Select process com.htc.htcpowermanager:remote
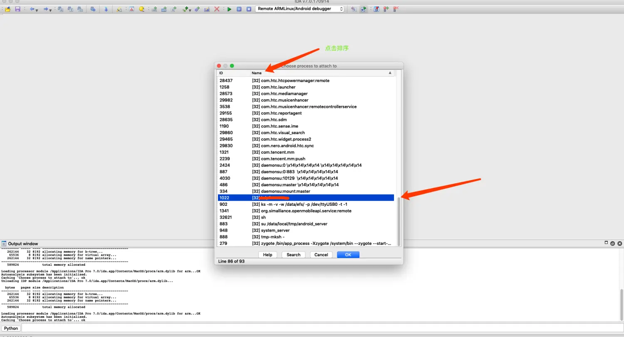This screenshot has height=337, width=624. (306, 81)
